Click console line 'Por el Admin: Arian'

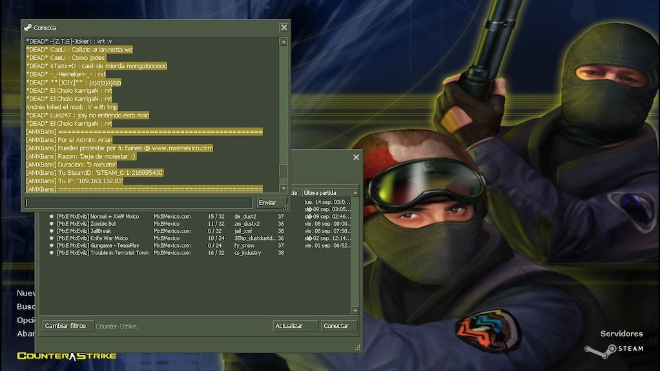[69, 140]
